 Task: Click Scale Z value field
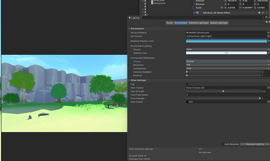[262, 7]
